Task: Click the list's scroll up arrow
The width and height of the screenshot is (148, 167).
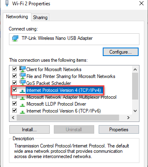Action: pyautogui.click(x=135, y=69)
